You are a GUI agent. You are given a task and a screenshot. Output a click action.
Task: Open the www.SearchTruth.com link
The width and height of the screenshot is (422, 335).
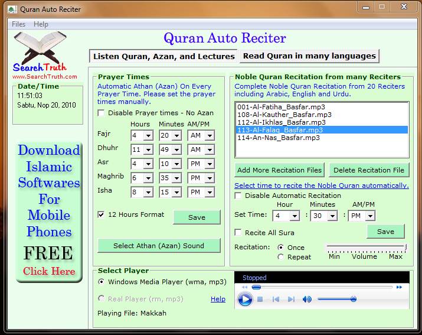coord(45,77)
